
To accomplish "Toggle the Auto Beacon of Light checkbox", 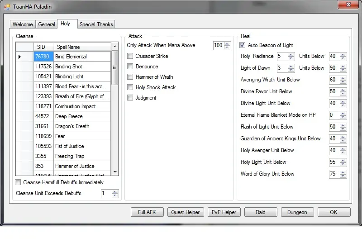I will (x=243, y=45).
